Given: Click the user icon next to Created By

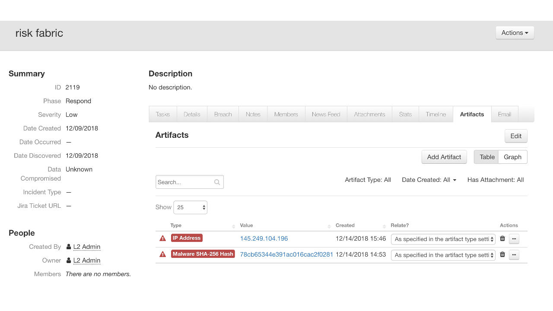Looking at the screenshot, I should click(68, 246).
